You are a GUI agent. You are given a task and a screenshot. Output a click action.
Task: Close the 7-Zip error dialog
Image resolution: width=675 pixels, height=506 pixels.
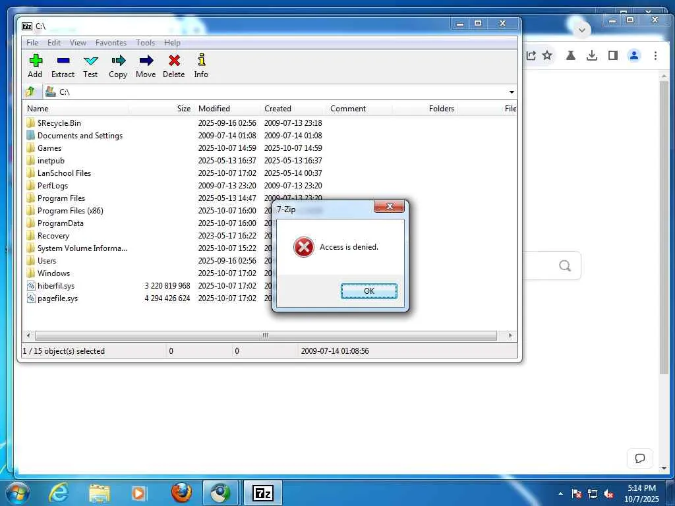[390, 206]
